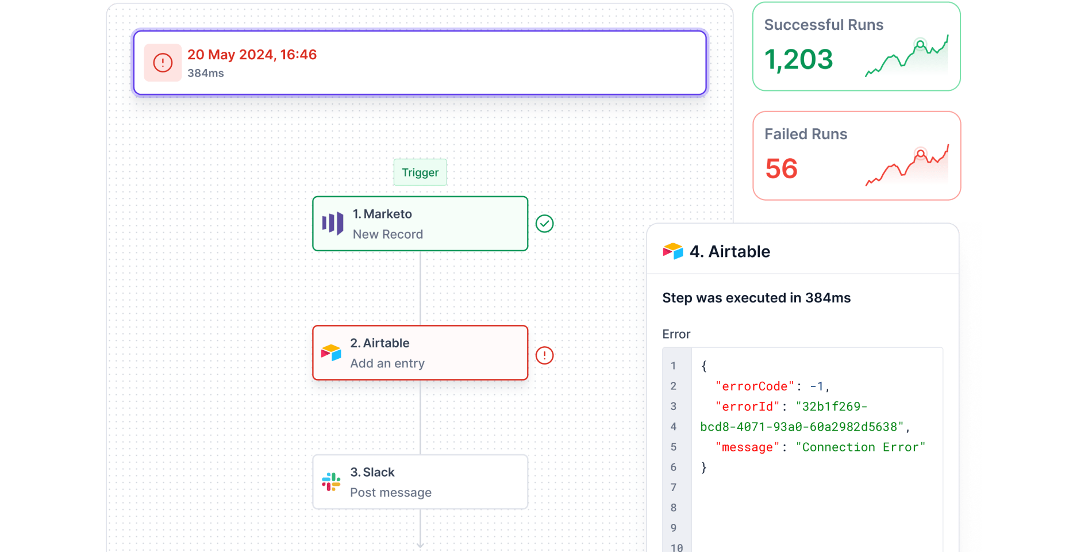This screenshot has height=552, width=1069.
Task: Click the marker point on green sparkline
Action: pyautogui.click(x=920, y=45)
